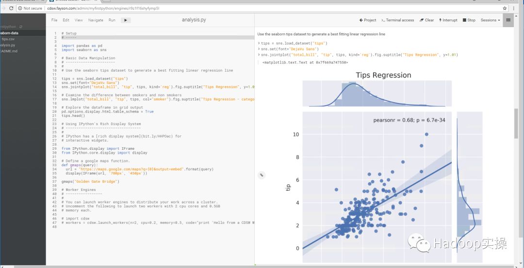The height and width of the screenshot is (268, 524).
Task: Open the Chrome three-dot menu
Action: (517, 8)
